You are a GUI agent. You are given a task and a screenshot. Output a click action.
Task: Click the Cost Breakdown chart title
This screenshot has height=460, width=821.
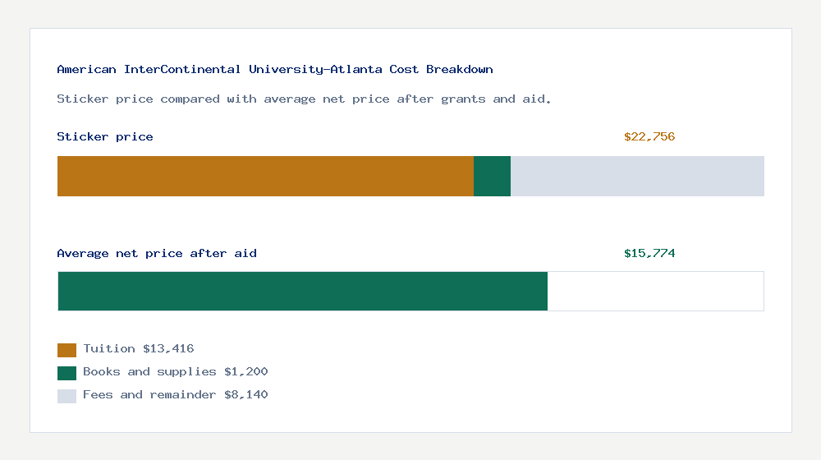(275, 69)
